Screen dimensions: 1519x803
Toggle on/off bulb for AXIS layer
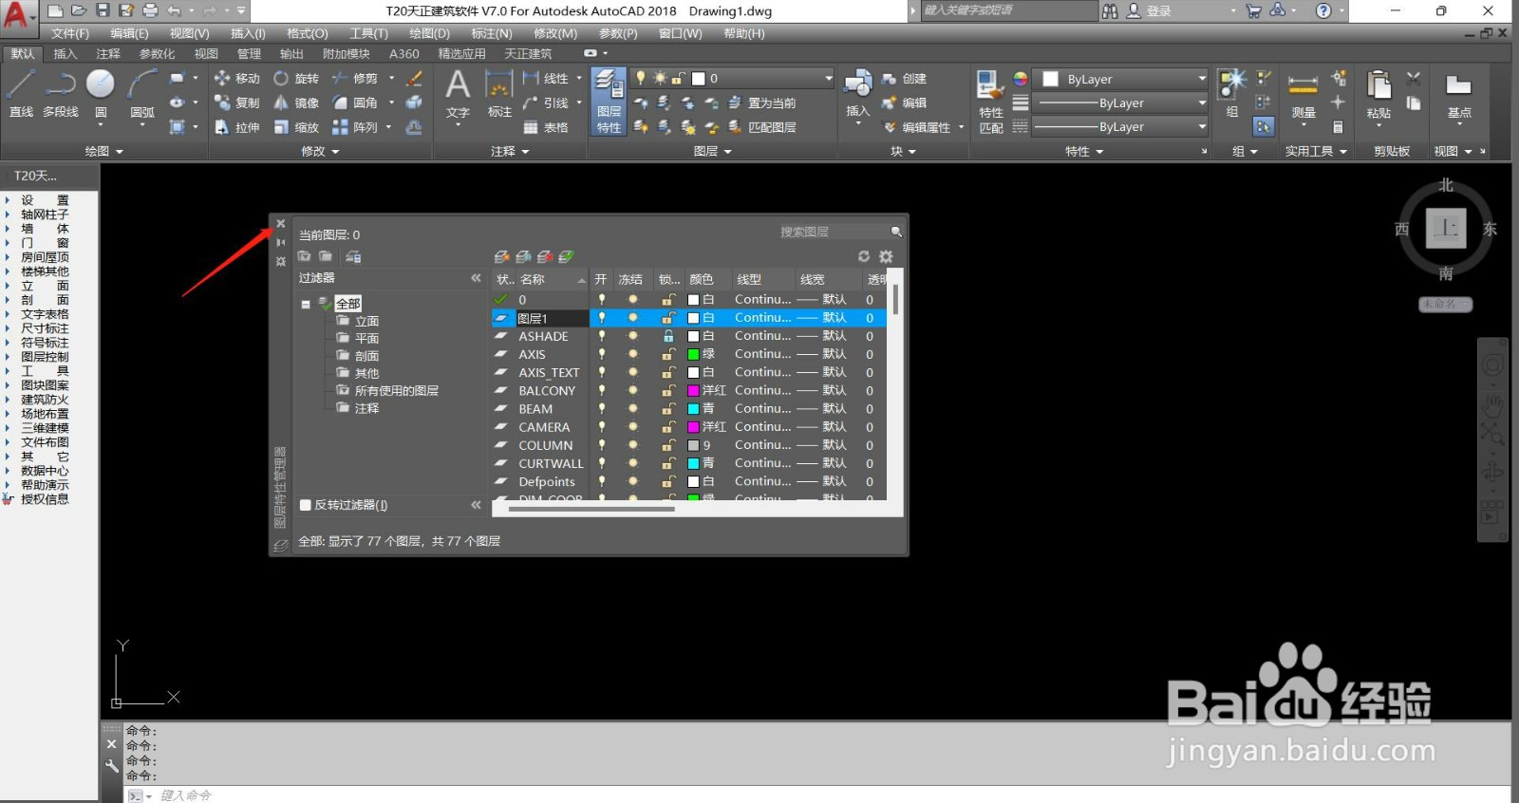[601, 354]
